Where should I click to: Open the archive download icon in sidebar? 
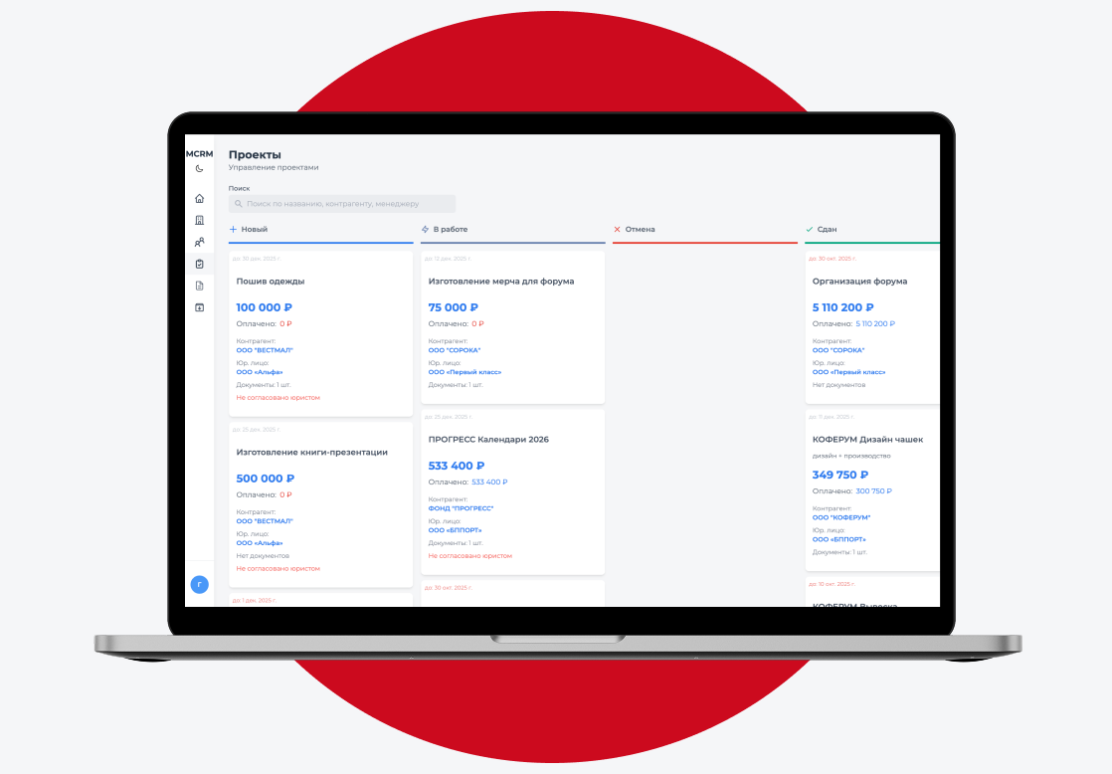pyautogui.click(x=199, y=307)
